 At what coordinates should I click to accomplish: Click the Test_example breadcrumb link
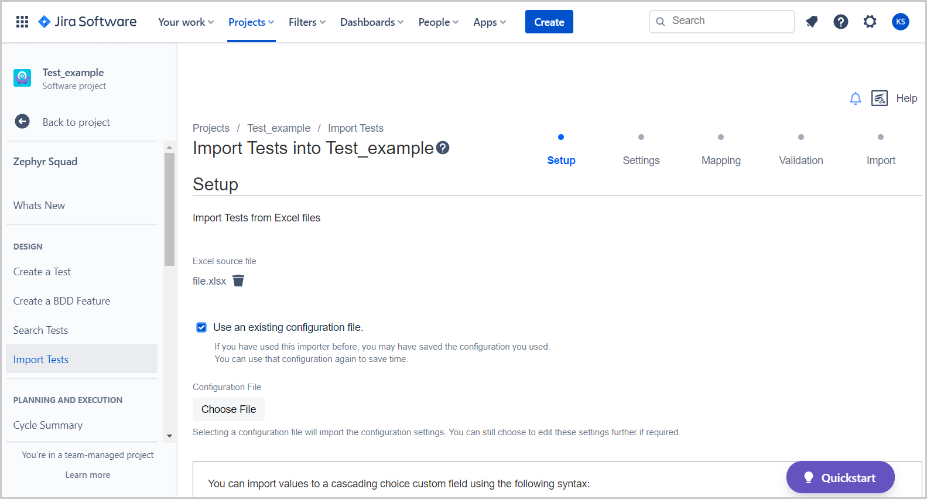coord(279,128)
